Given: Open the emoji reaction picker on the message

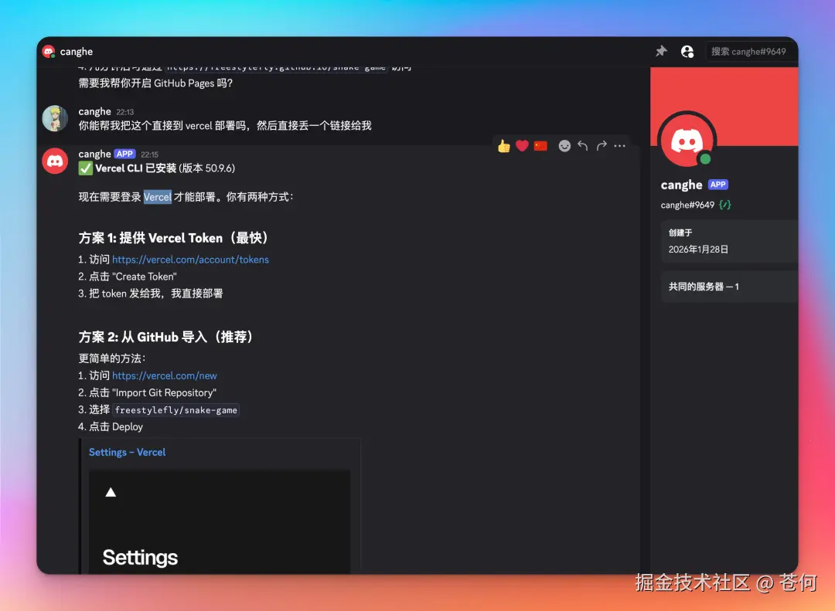Looking at the screenshot, I should click(x=564, y=145).
